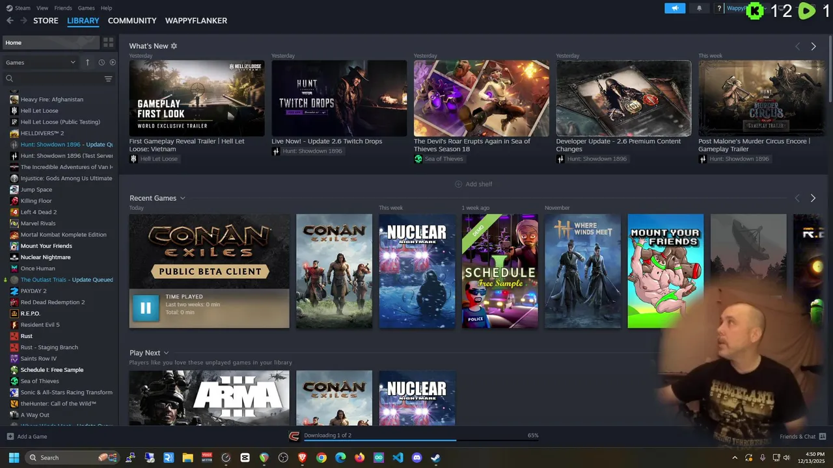Expand Play Next shelf dropdown

(167, 353)
